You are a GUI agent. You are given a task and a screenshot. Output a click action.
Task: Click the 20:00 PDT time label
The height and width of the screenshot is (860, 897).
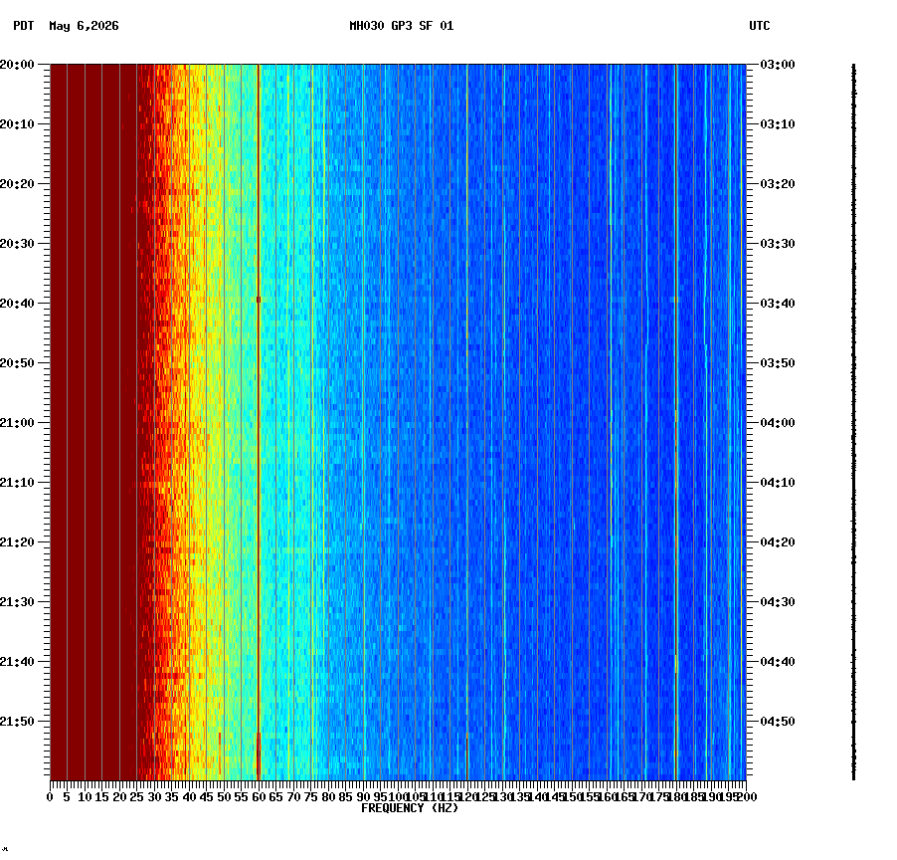point(17,65)
